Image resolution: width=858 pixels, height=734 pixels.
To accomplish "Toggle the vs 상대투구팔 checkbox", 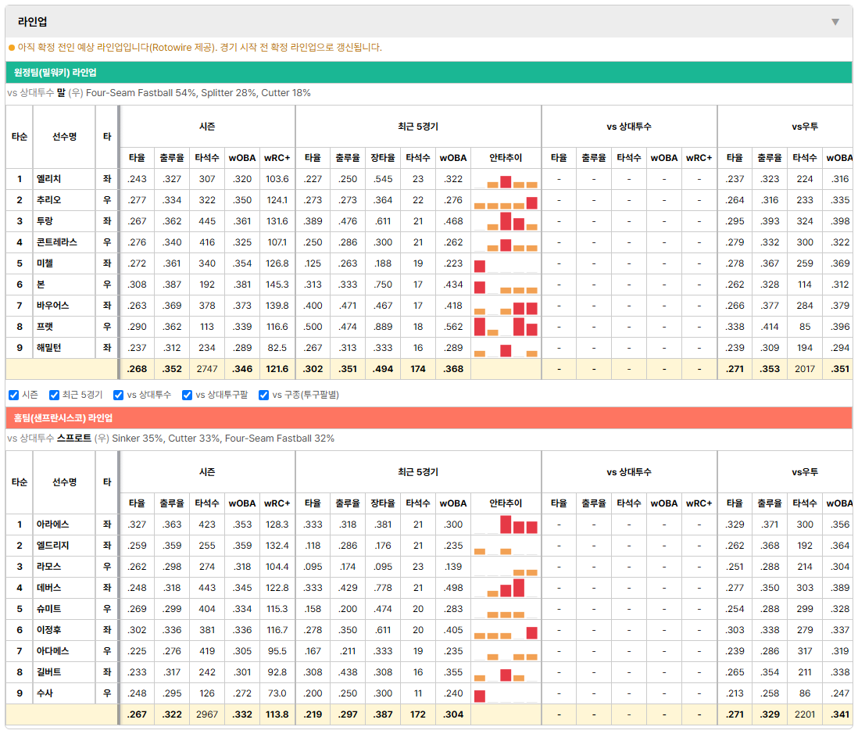I will [x=187, y=396].
